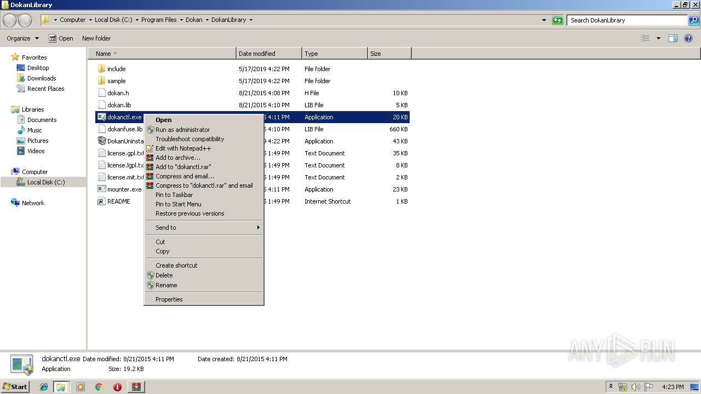Open Internet Explorer from the taskbar
Screen dimensions: 701x394
click(x=44, y=387)
